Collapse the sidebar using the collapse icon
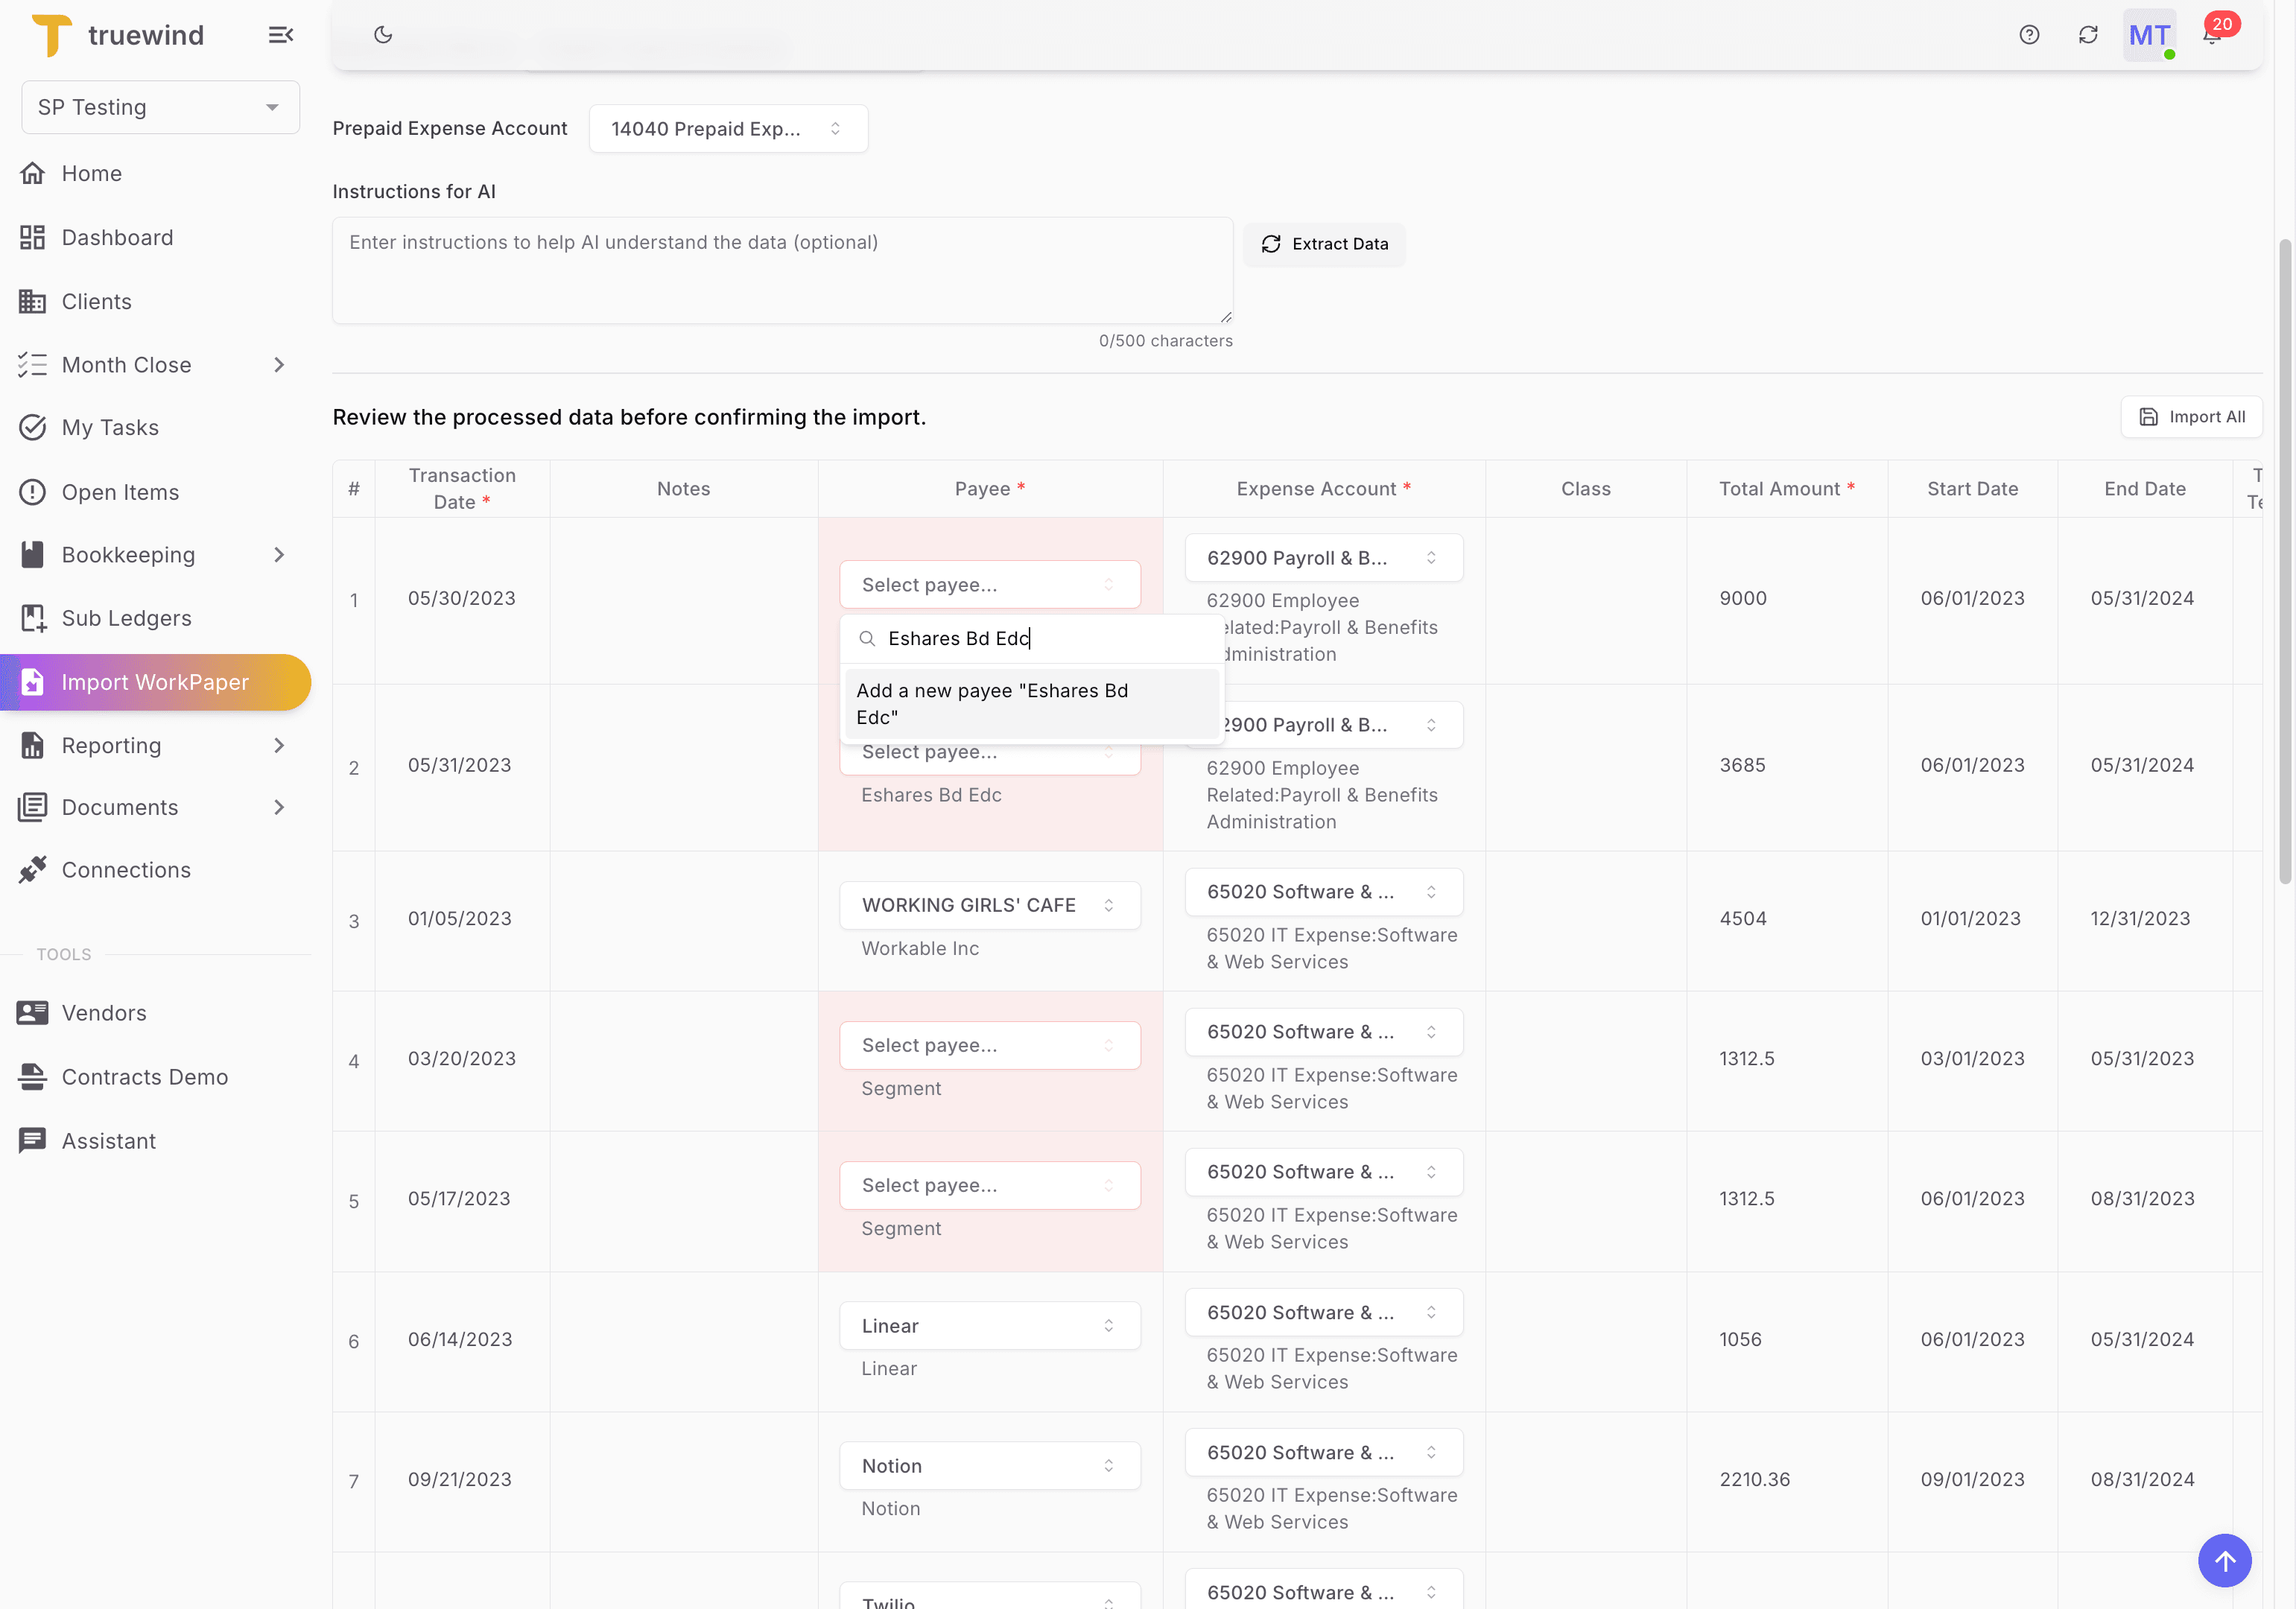This screenshot has width=2296, height=1609. (x=280, y=34)
